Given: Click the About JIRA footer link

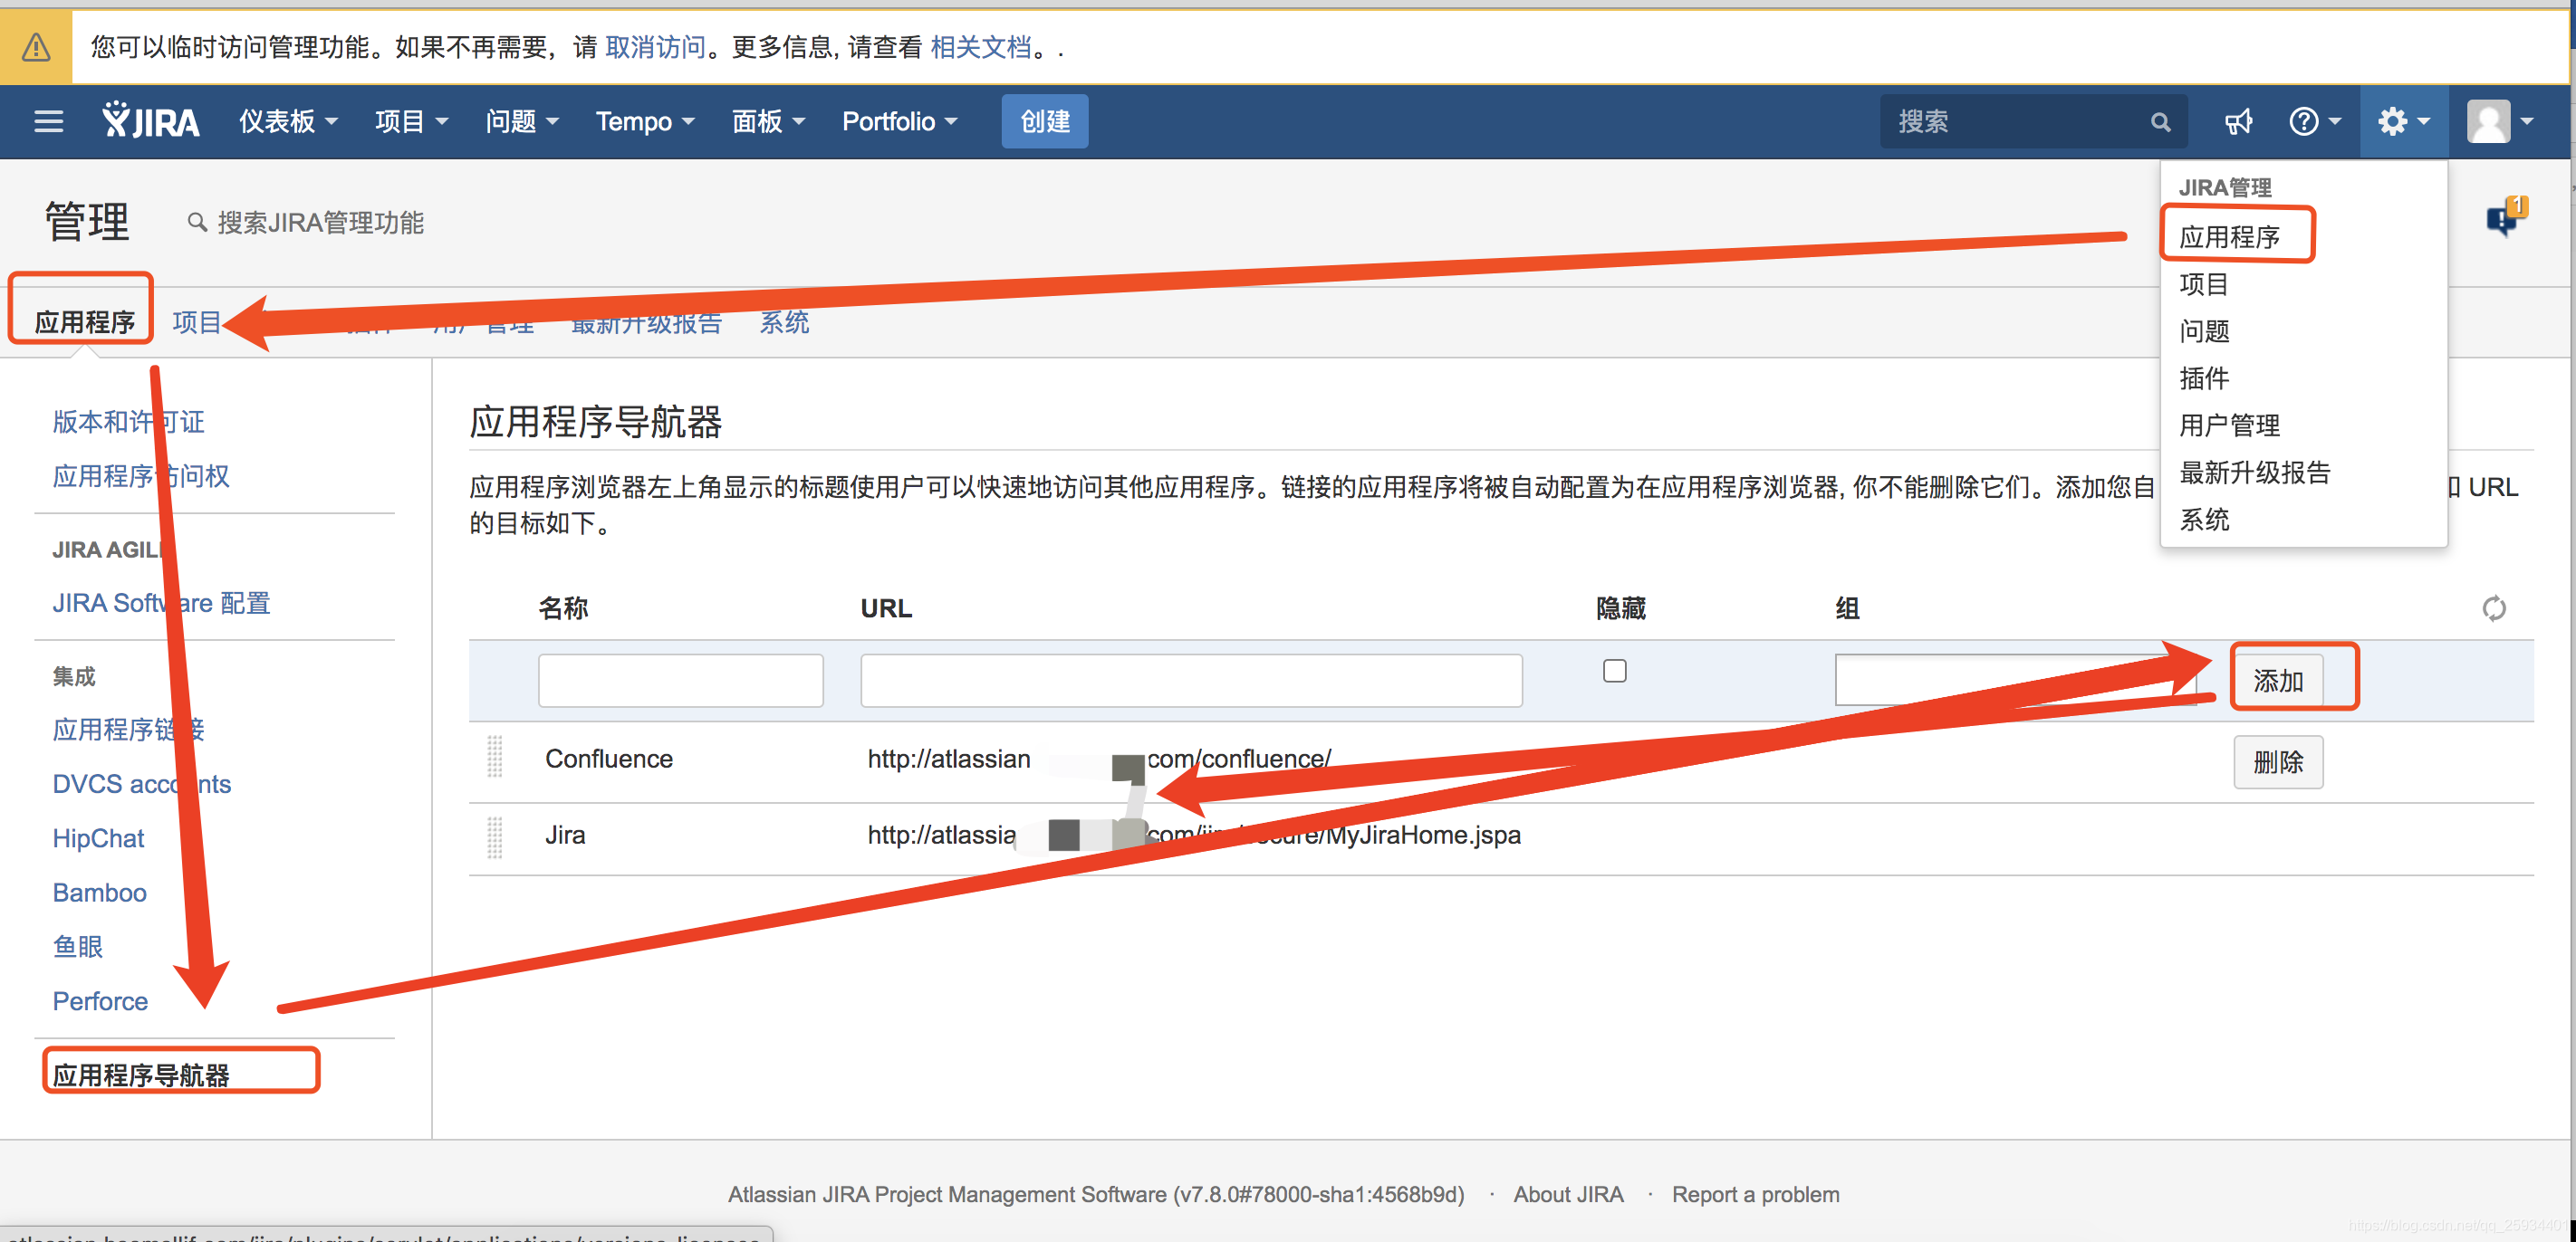Looking at the screenshot, I should 1567,1193.
